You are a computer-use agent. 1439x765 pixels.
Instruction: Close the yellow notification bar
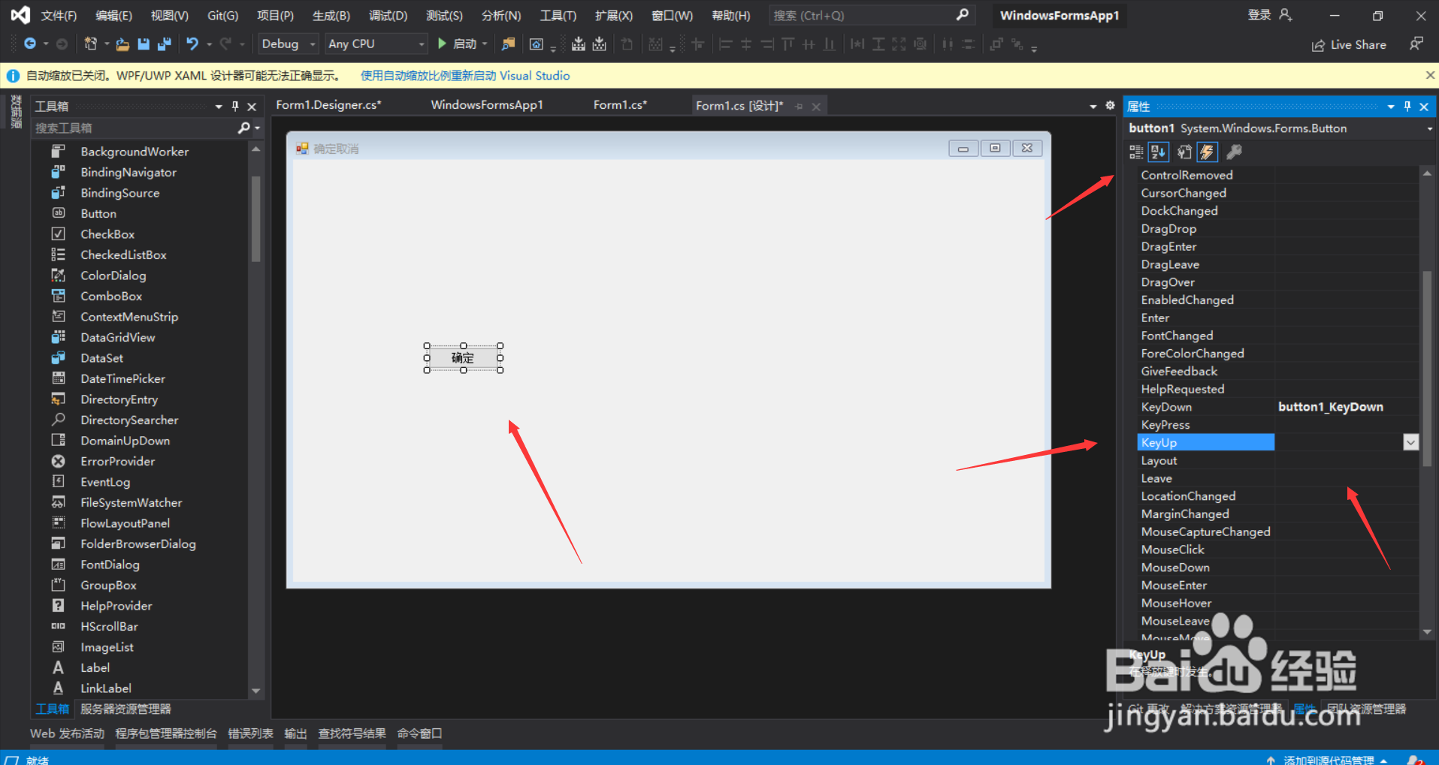[x=1430, y=75]
